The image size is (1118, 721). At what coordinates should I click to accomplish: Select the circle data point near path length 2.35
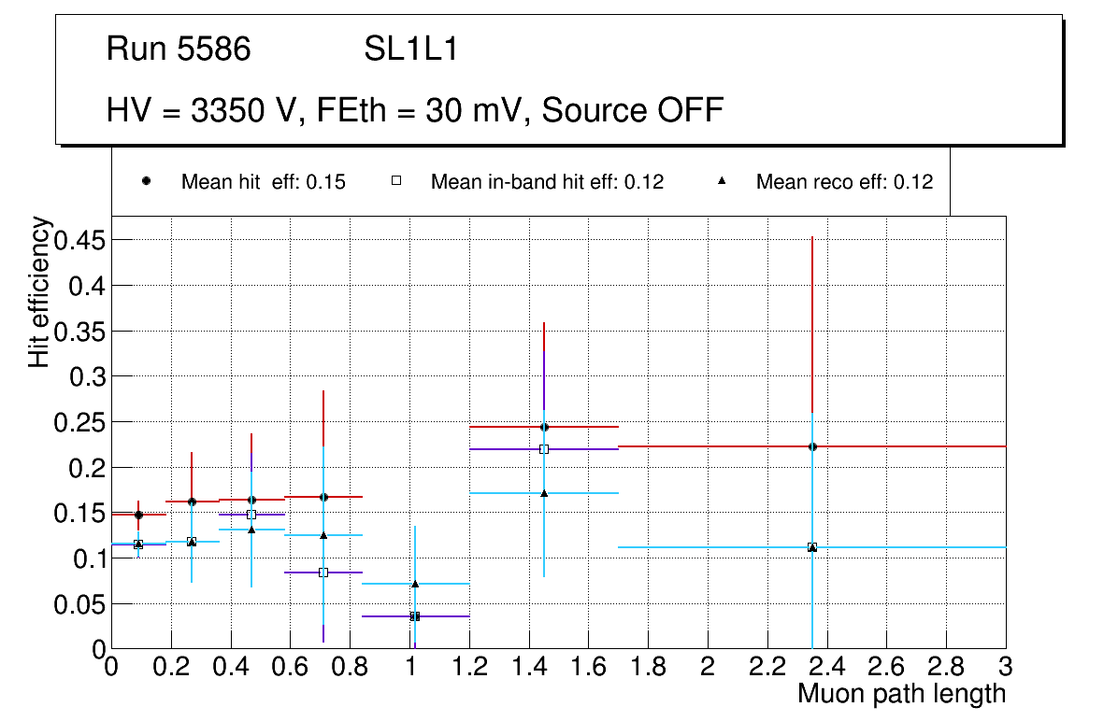click(x=812, y=446)
